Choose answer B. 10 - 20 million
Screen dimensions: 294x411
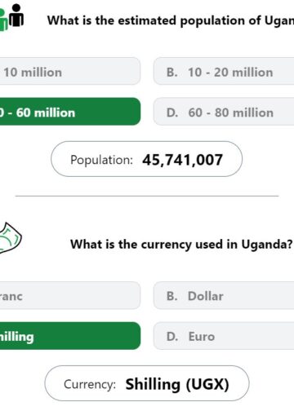coord(224,71)
